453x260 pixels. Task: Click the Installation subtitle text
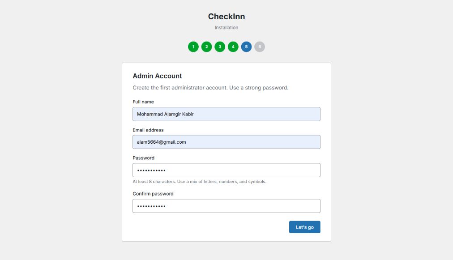tap(226, 28)
